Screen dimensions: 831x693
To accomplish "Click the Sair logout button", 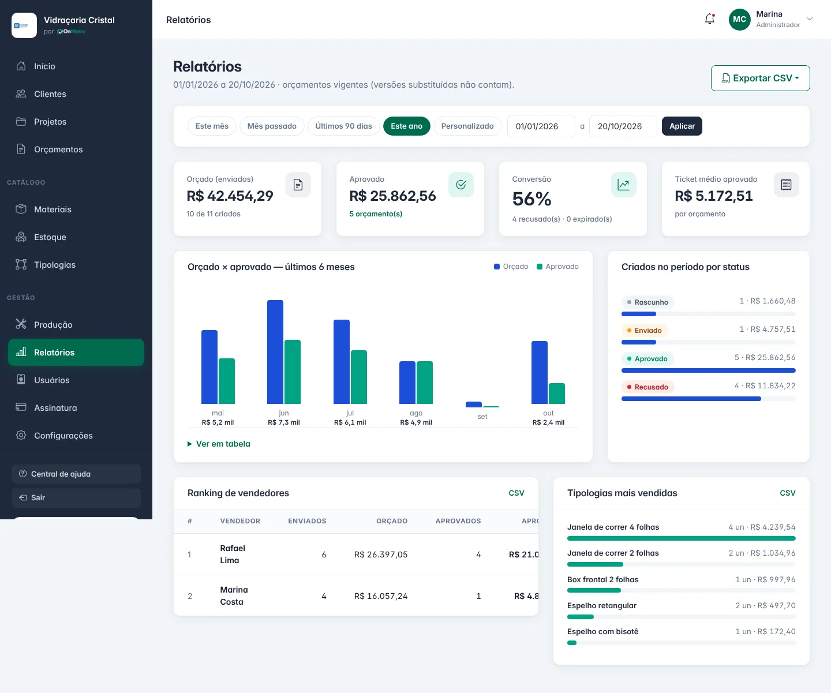I will (x=76, y=497).
